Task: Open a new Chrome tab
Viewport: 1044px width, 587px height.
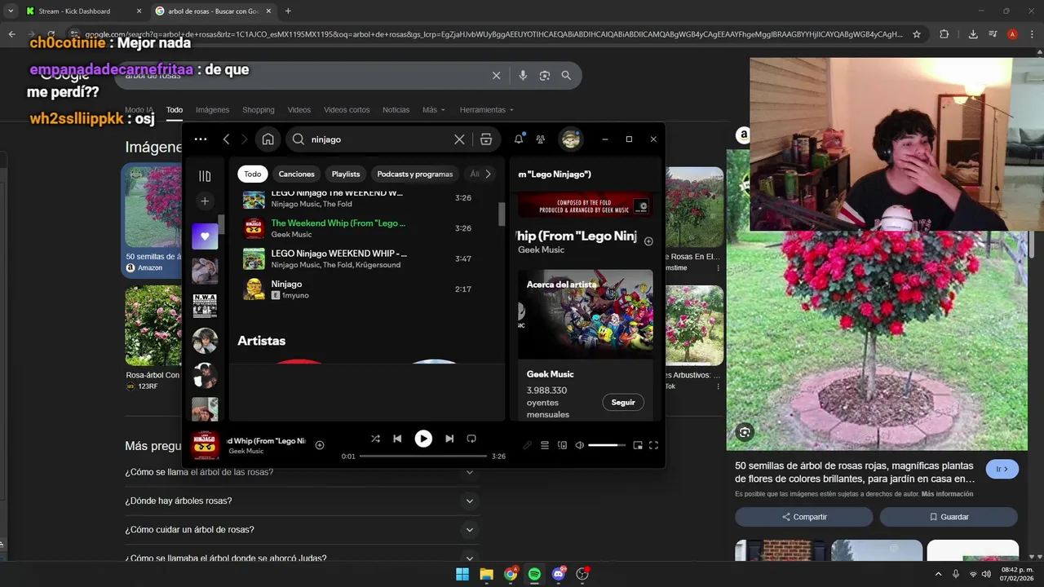Action: tap(288, 11)
